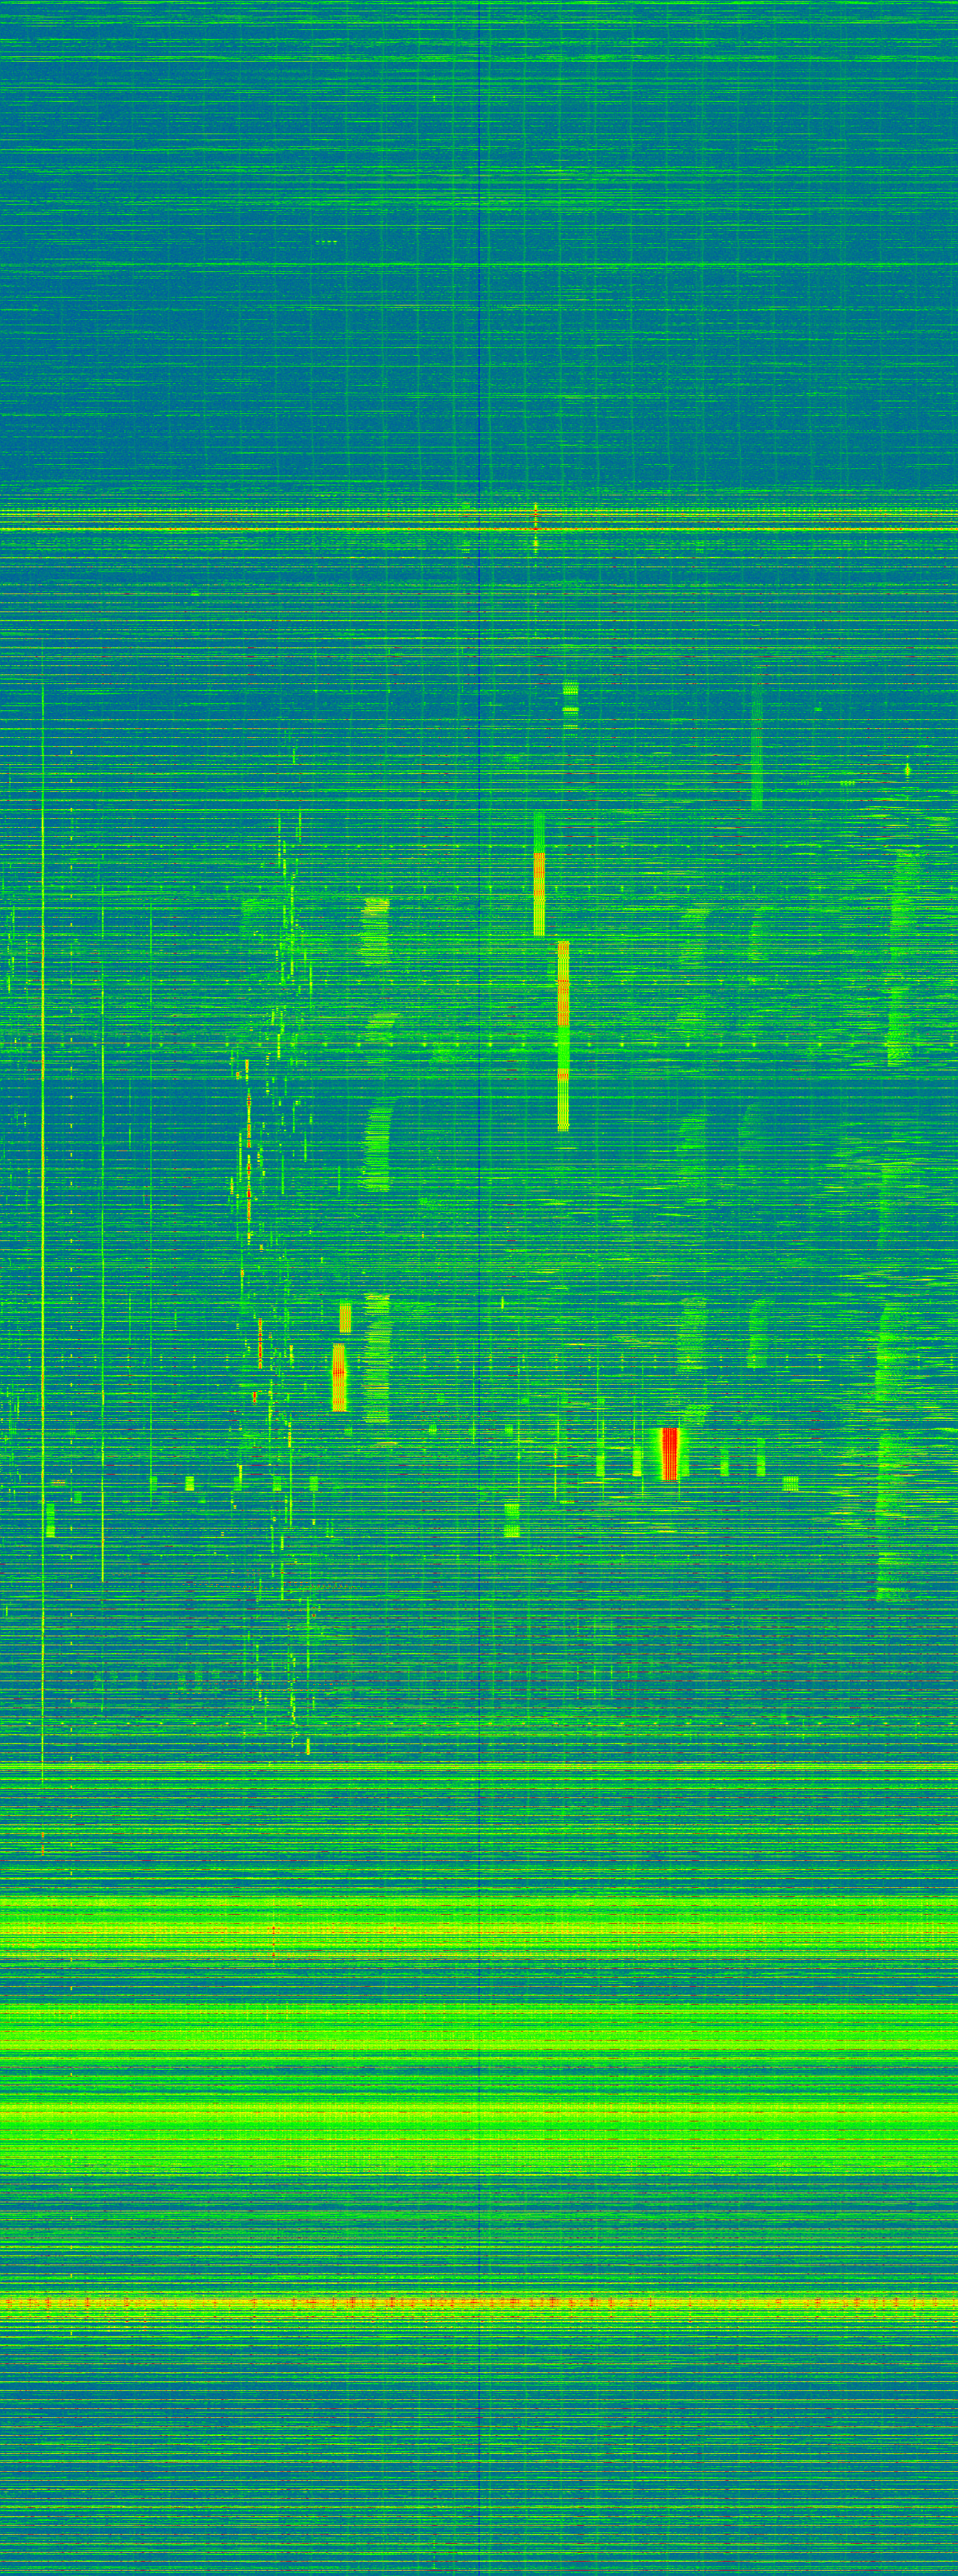Click the small striped green block below top band
958x2576 pixels.
[x=570, y=695]
